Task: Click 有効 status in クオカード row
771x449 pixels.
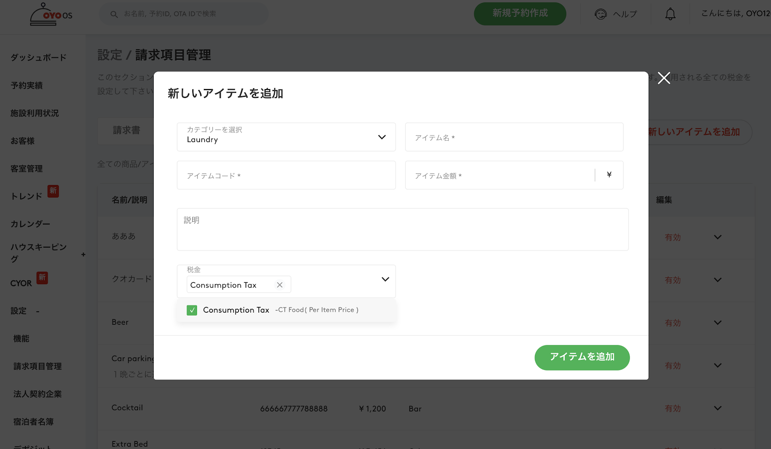Action: click(x=673, y=280)
